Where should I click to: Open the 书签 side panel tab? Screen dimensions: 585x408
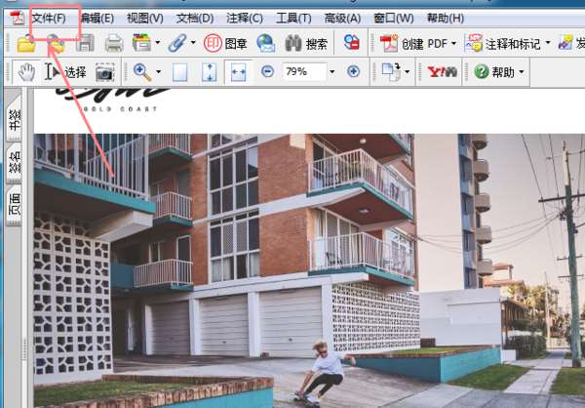coord(15,119)
